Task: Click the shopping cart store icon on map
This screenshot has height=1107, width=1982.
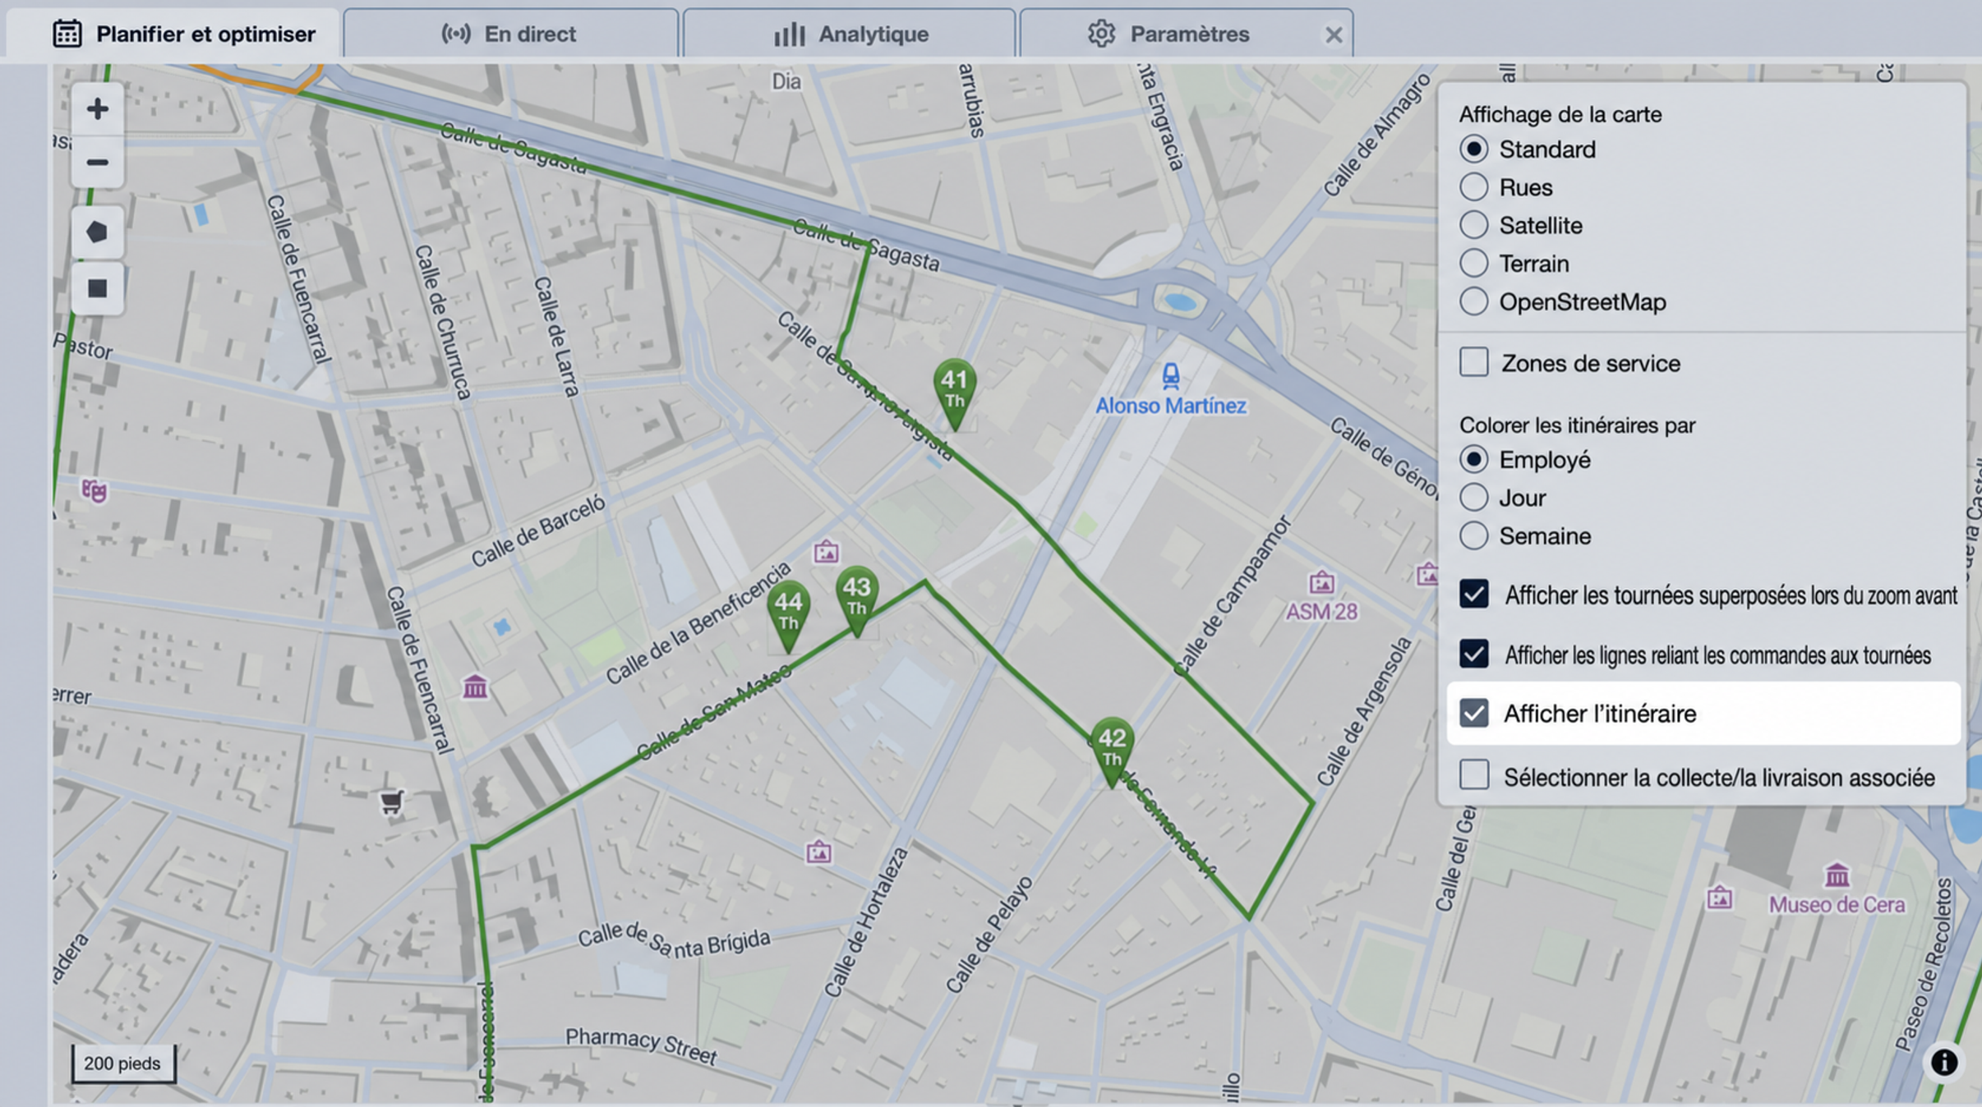Action: coord(392,802)
